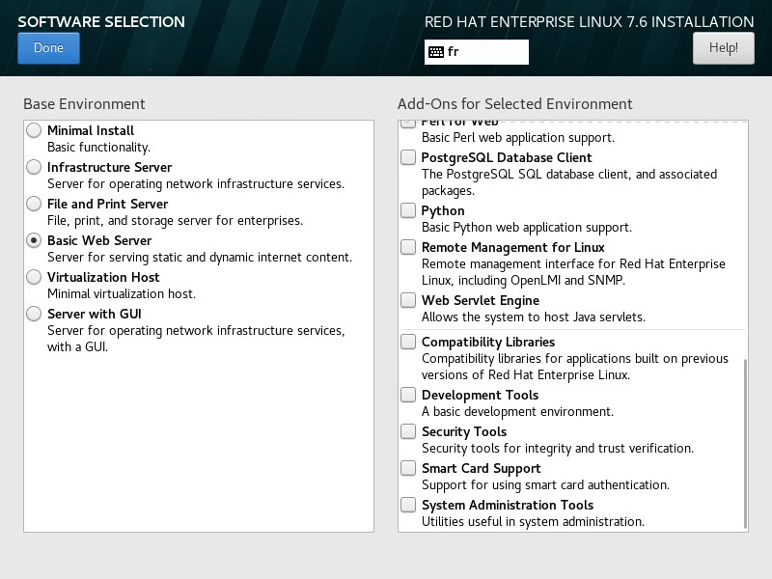The image size is (772, 579).
Task: Click 'Support for using smart card authentication.'
Action: tap(545, 485)
